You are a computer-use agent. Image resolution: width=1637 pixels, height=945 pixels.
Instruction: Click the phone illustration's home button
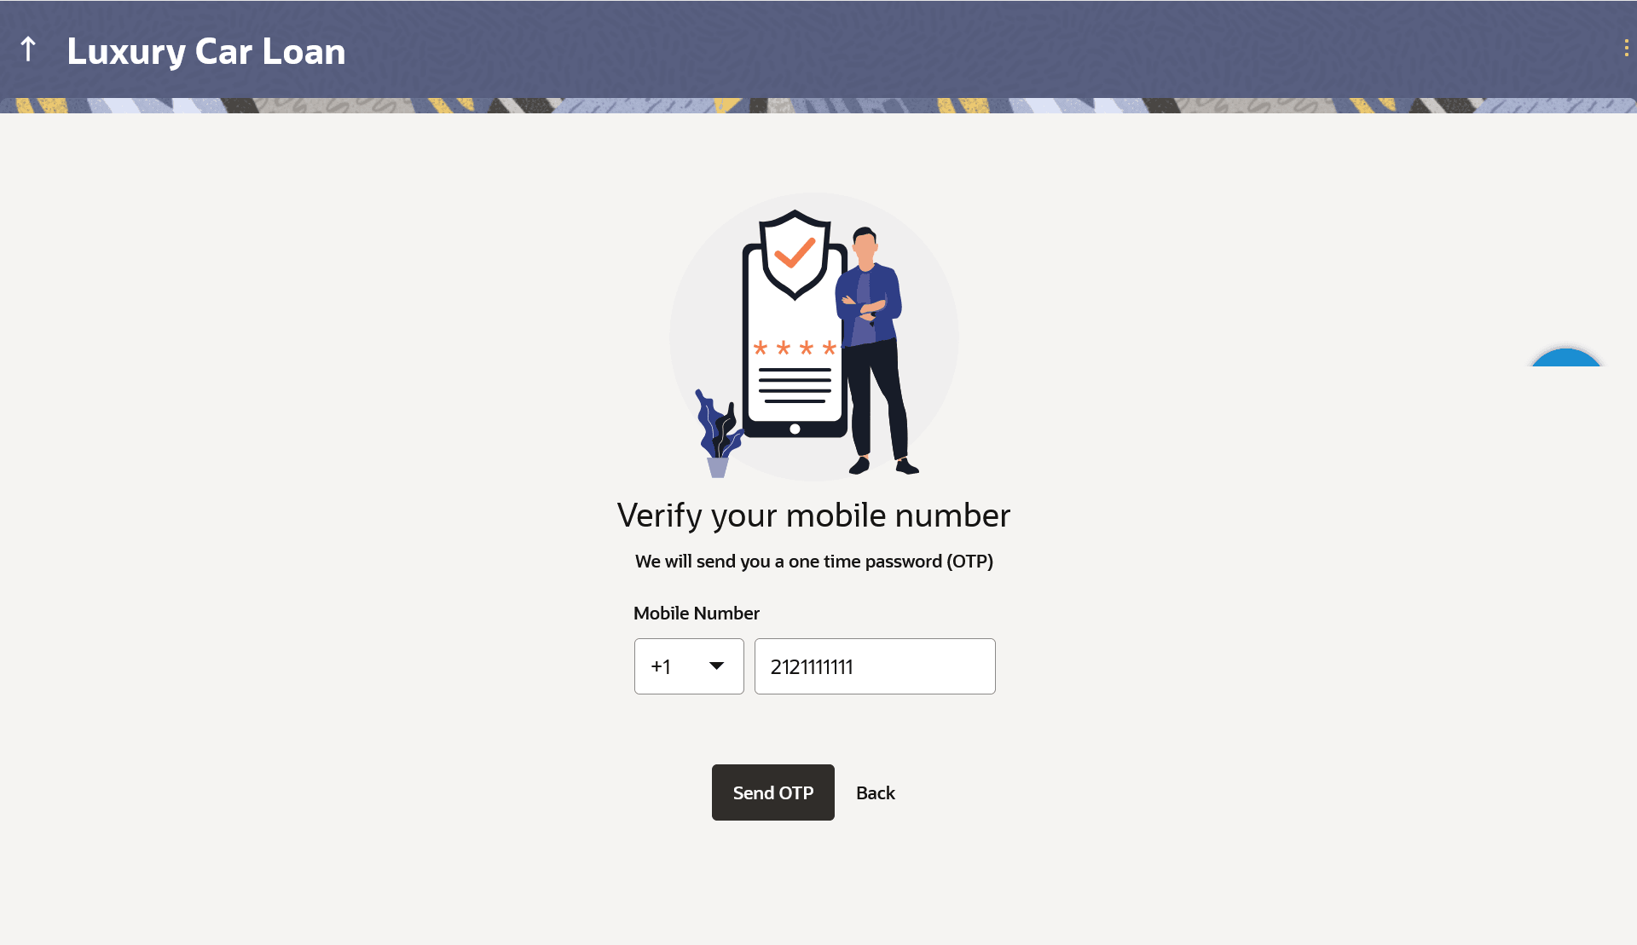[795, 429]
